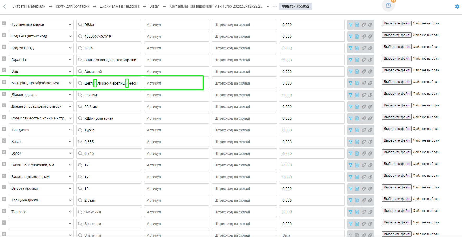The image size is (462, 237).
Task: Expand the breadcrumb chevron after the product name
Action: coord(268,7)
